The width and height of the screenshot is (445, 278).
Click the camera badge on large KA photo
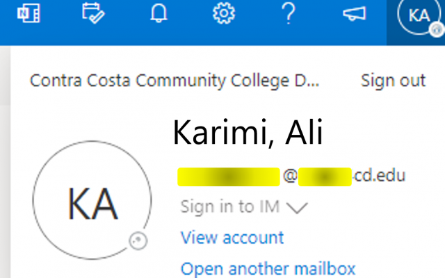(138, 241)
